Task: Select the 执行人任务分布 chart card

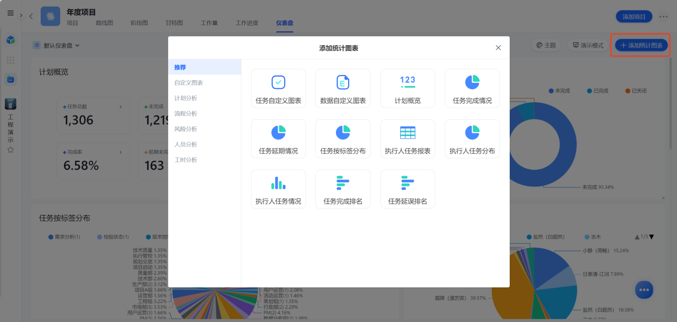Action: coord(472,139)
